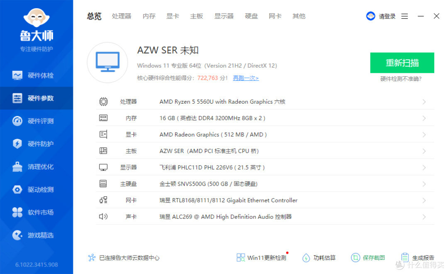The width and height of the screenshot is (448, 274).
Task: Switch to the 处理器 tab
Action: click(122, 16)
